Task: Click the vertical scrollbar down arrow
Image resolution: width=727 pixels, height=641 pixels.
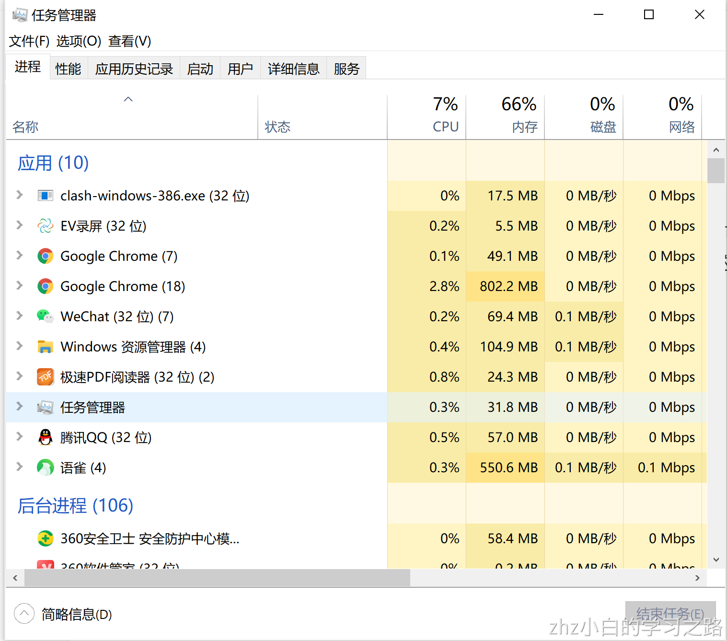Action: click(x=716, y=559)
